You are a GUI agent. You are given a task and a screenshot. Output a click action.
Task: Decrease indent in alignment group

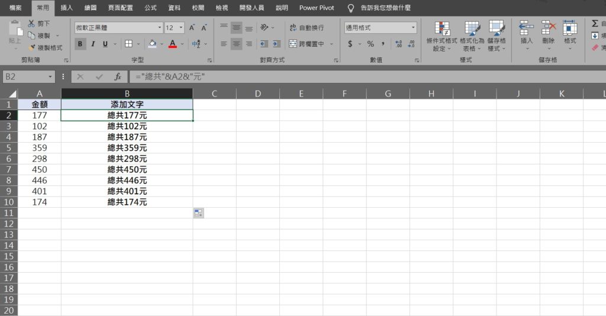tap(265, 44)
